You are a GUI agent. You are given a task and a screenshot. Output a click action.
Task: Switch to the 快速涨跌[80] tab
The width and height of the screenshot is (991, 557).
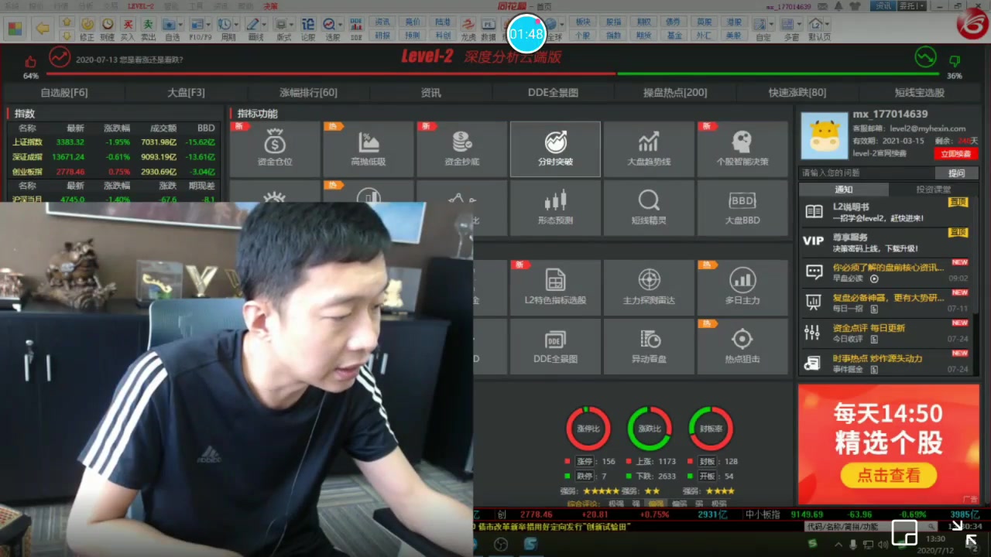point(797,92)
